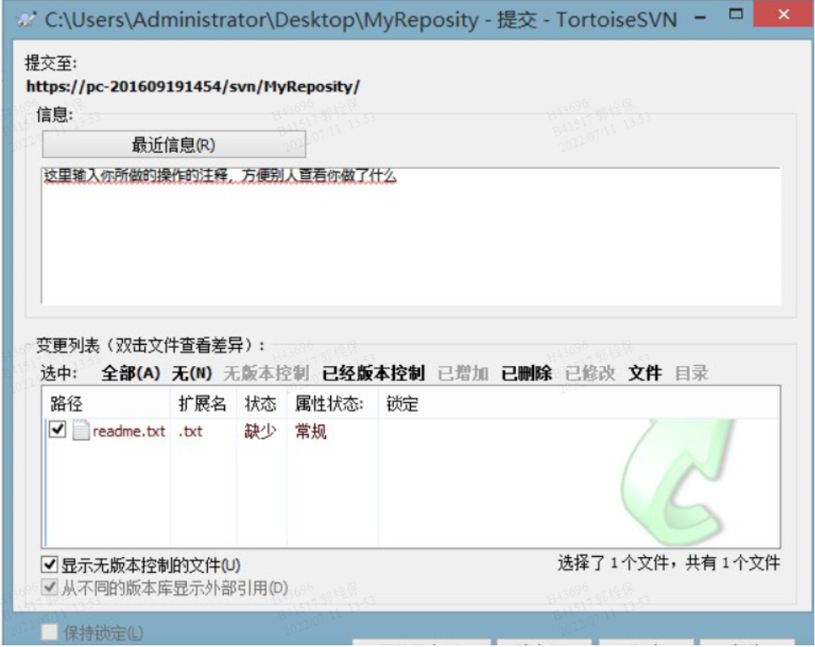Sort by 锁定 column header

coord(402,403)
